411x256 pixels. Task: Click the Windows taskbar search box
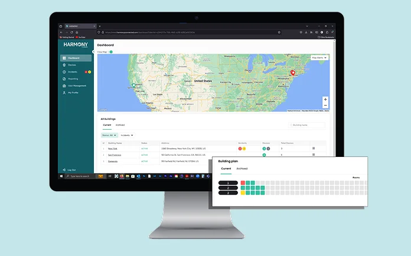(78, 176)
